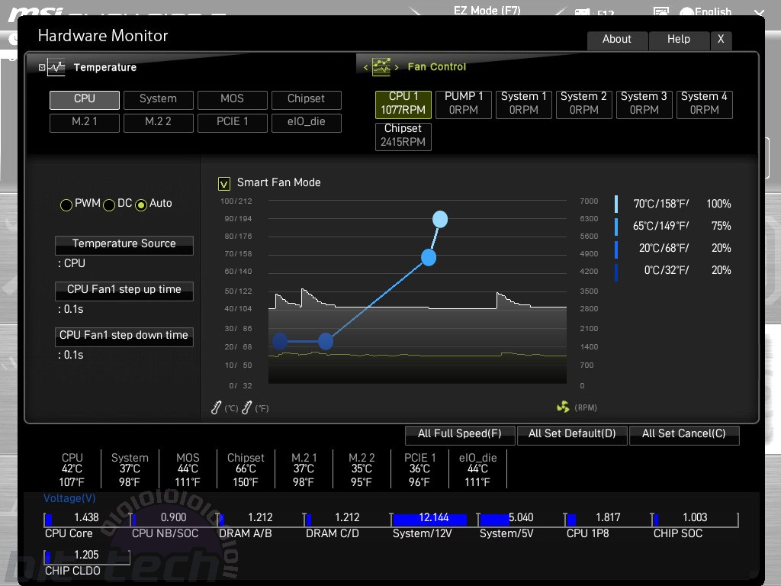Viewport: 781px width, 586px height.
Task: Click the fan RPM icon
Action: tap(563, 407)
